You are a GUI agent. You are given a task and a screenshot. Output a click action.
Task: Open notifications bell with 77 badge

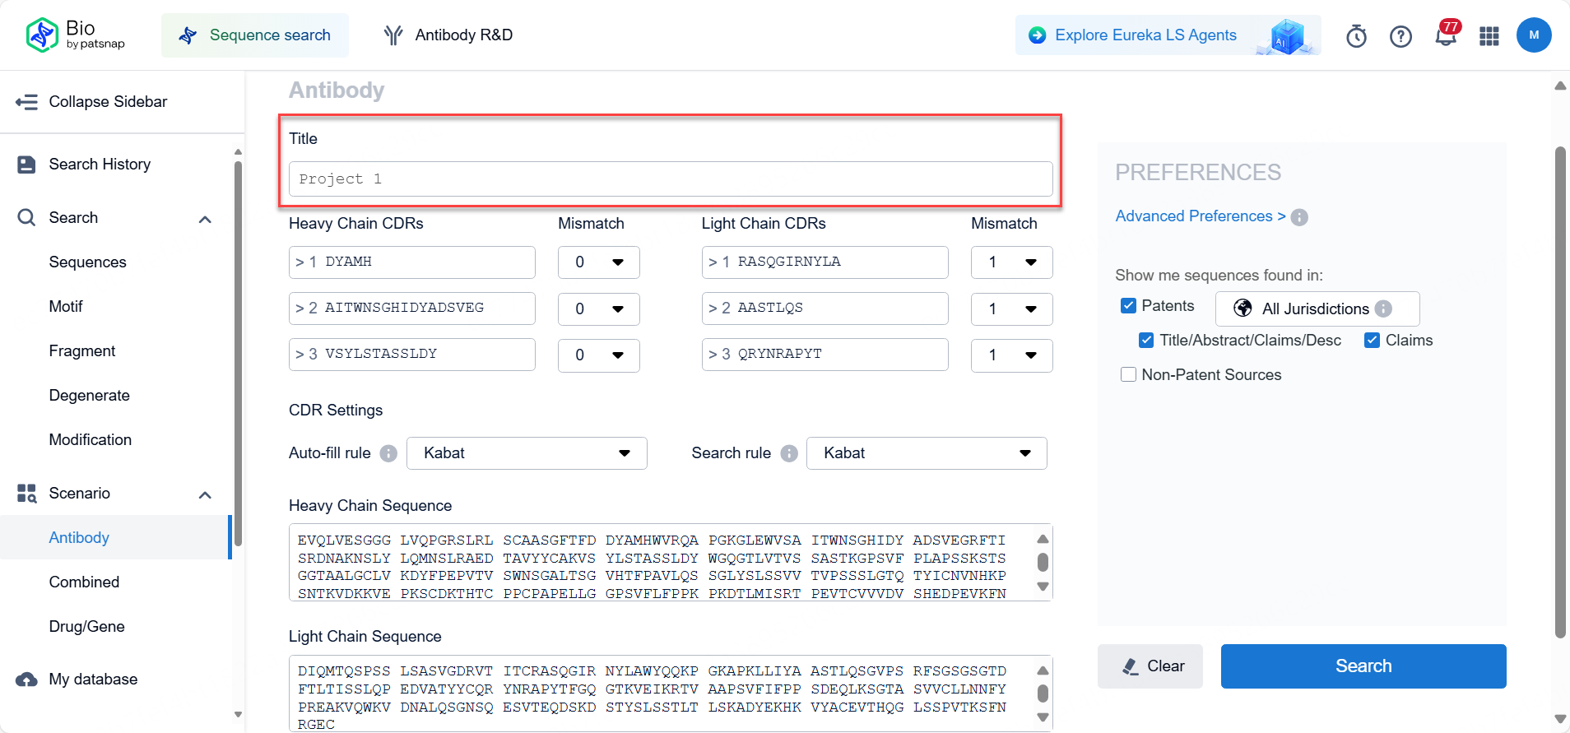(1445, 36)
